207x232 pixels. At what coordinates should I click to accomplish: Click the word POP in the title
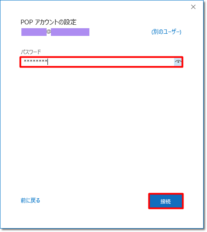pos(27,22)
